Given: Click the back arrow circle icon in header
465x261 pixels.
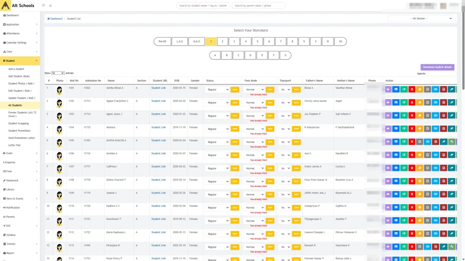Looking at the screenshot, I should click(44, 5).
